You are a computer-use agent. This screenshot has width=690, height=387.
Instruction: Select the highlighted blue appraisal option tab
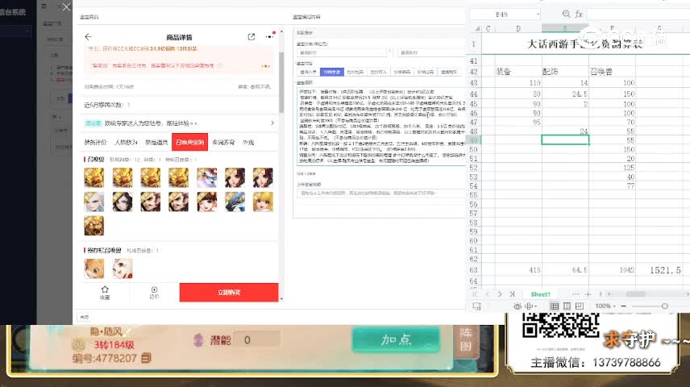pos(332,72)
